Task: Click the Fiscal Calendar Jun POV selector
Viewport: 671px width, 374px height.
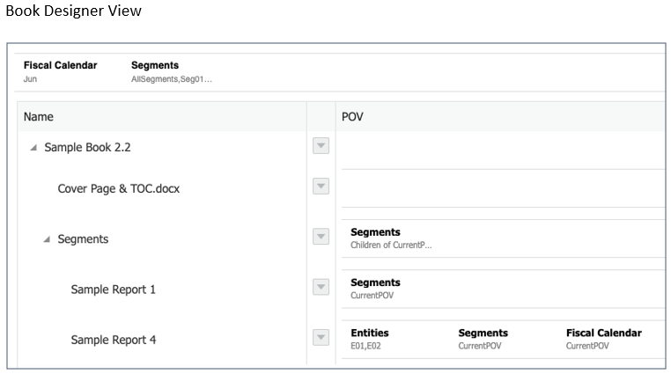Action: 60,71
